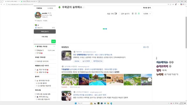
Task: Click the green search button
Action: coord(53,41)
